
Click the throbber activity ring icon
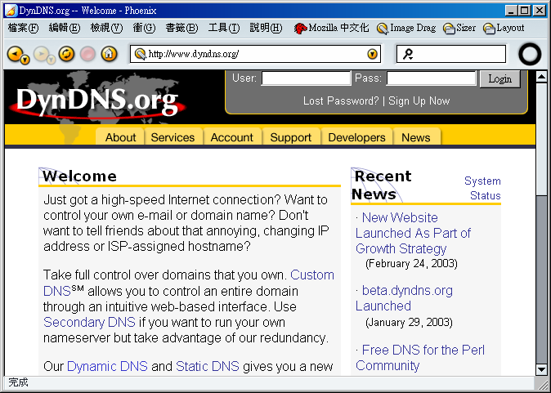[530, 54]
